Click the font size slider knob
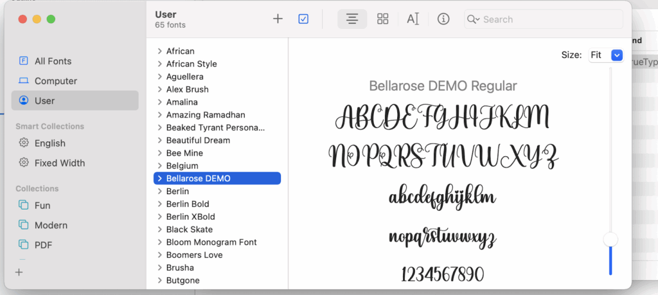 pos(610,240)
